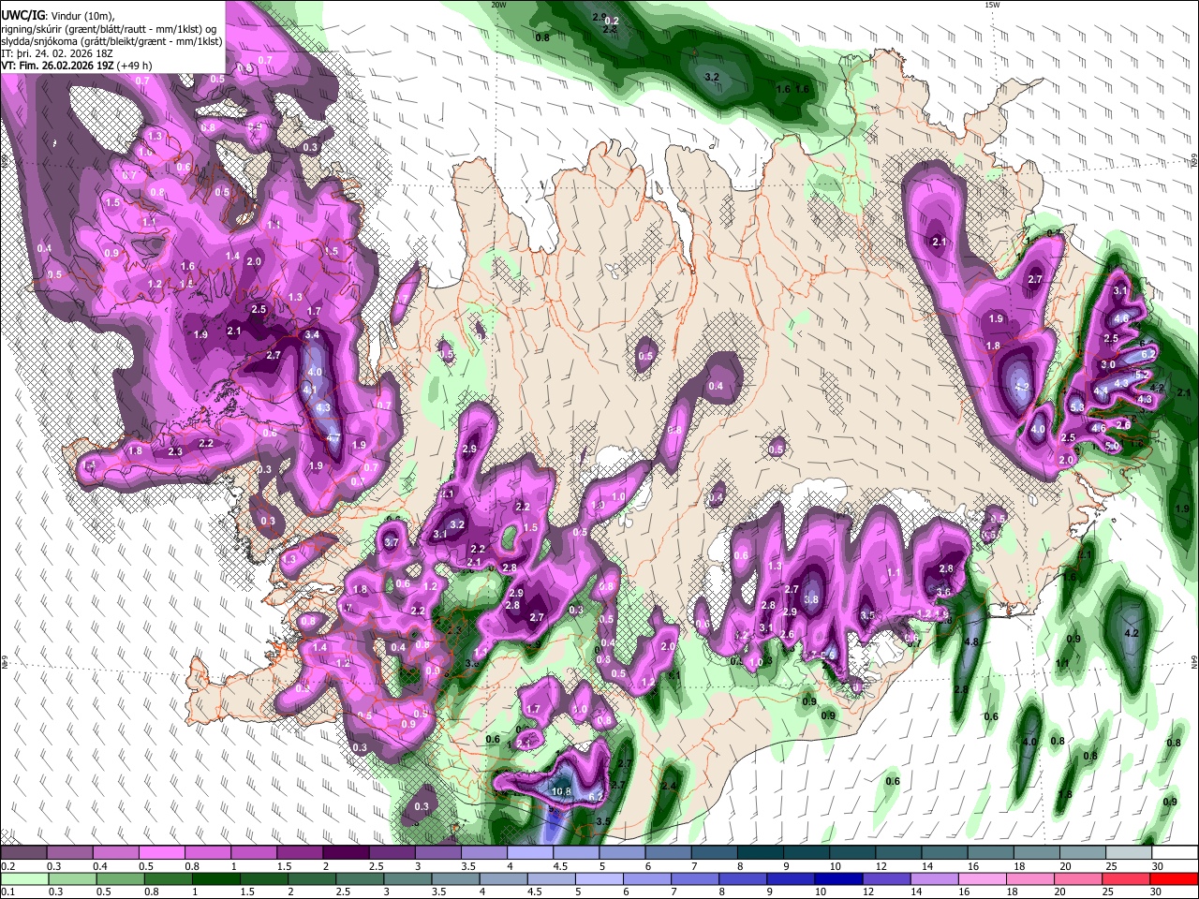Pick upper legend swatch between 0.5 and 0.8
This screenshot has width=1199, height=899.
[x=161, y=853]
